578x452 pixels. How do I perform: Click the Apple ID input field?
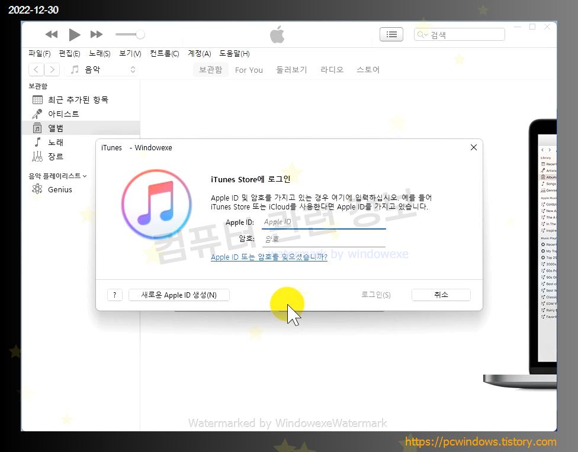[x=324, y=222]
